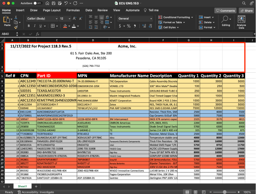The height and width of the screenshot is (194, 256).
Task: Add a new sheet with the plus button
Action: pyautogui.click(x=36, y=186)
